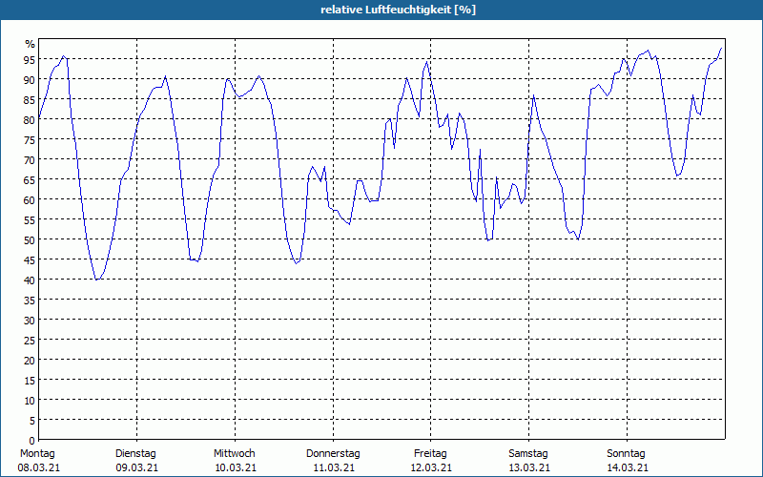Click the '%' unit label on y-axis
763x477 pixels.
[x=31, y=44]
